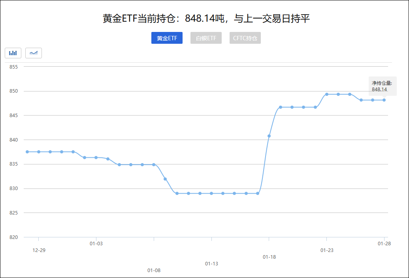Click the 01-18 x-axis date label

(269, 257)
